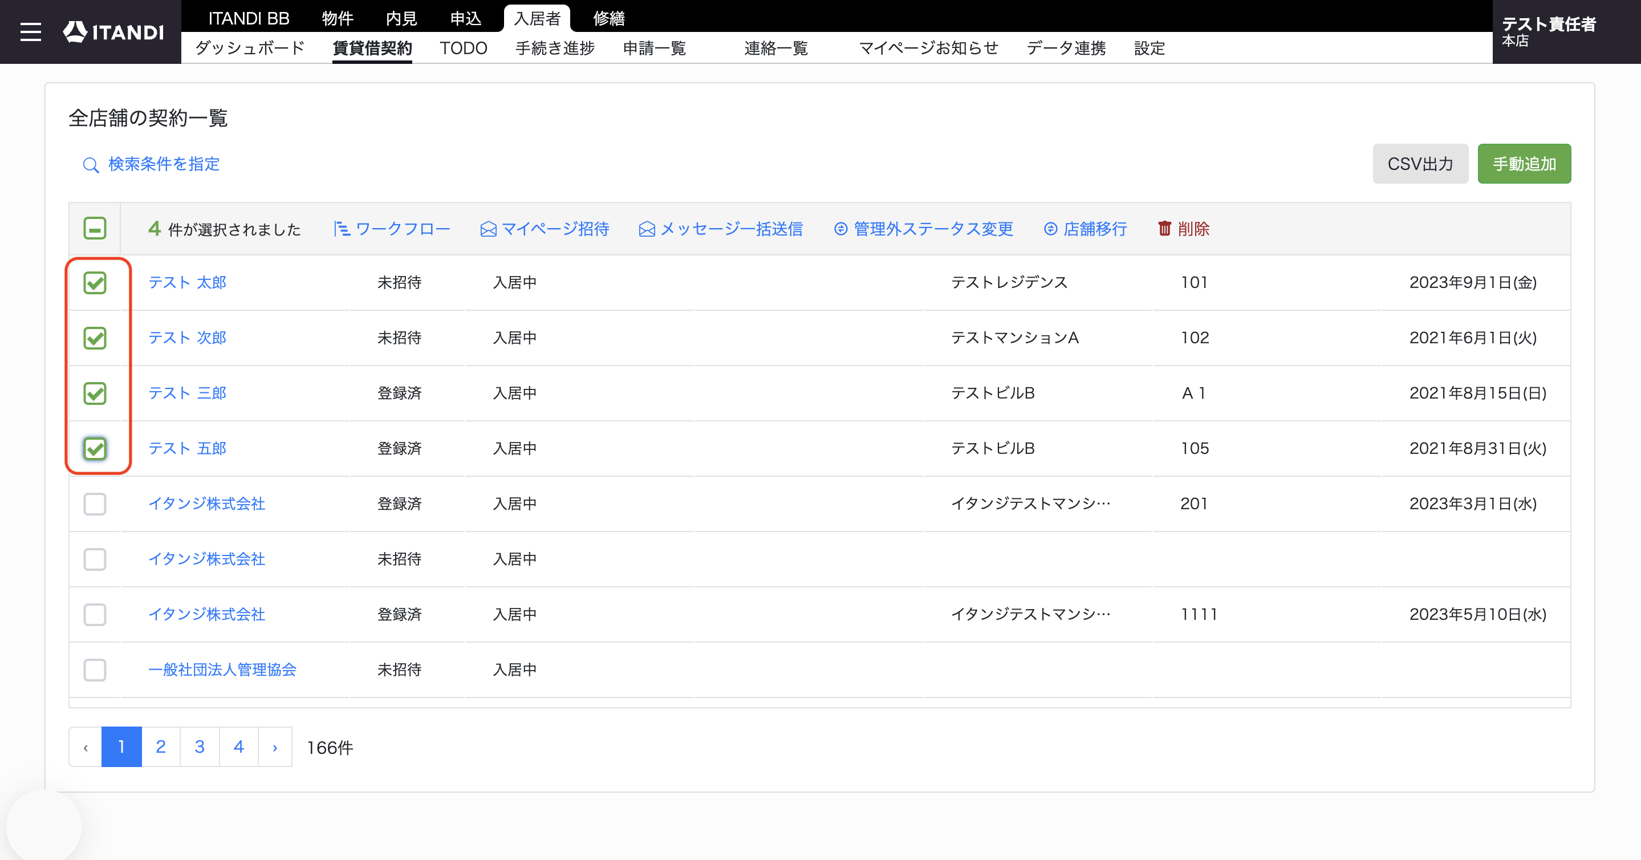
Task: Open 連絡一覧 submenu item
Action: 776,48
